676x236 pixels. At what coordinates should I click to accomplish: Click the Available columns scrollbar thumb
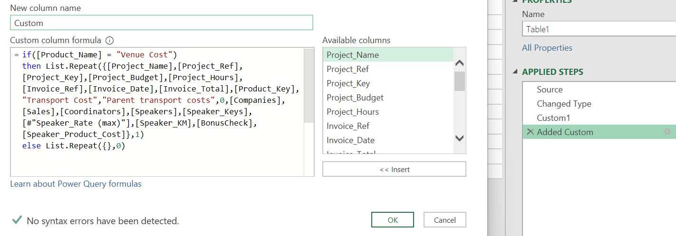click(x=460, y=81)
